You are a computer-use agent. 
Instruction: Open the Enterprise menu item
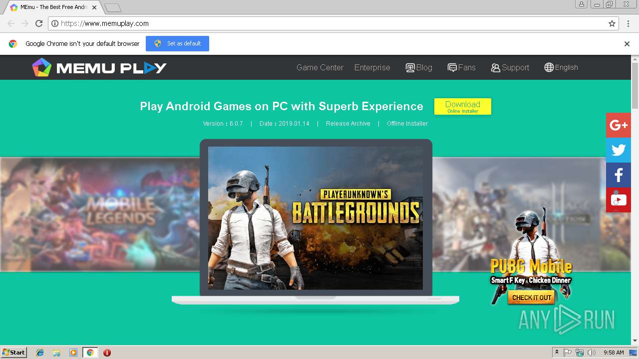coord(372,67)
